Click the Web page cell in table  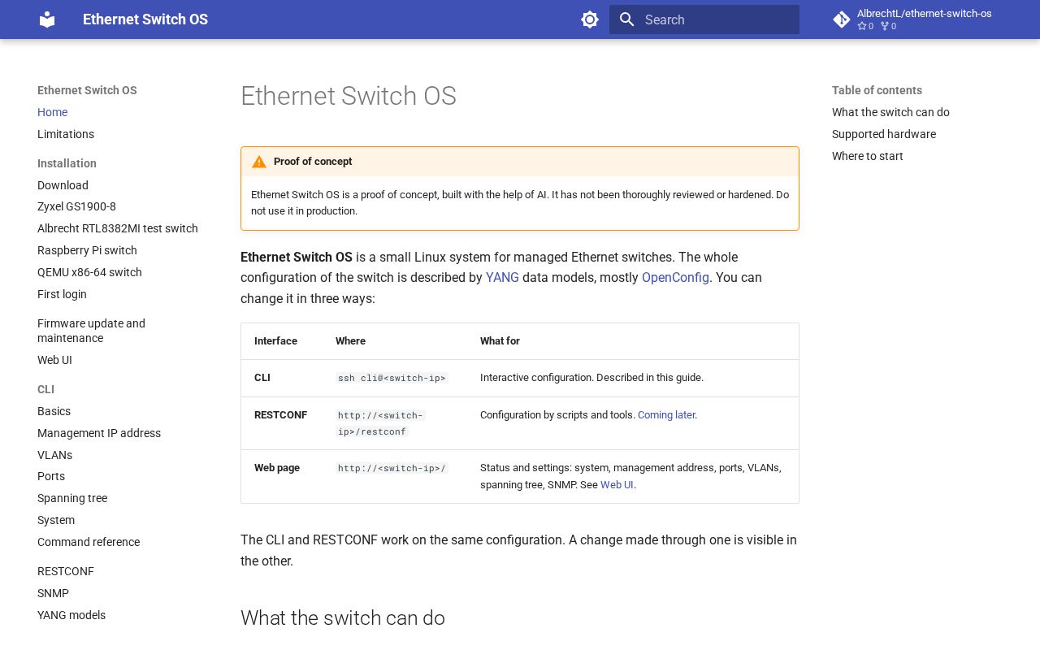(277, 468)
